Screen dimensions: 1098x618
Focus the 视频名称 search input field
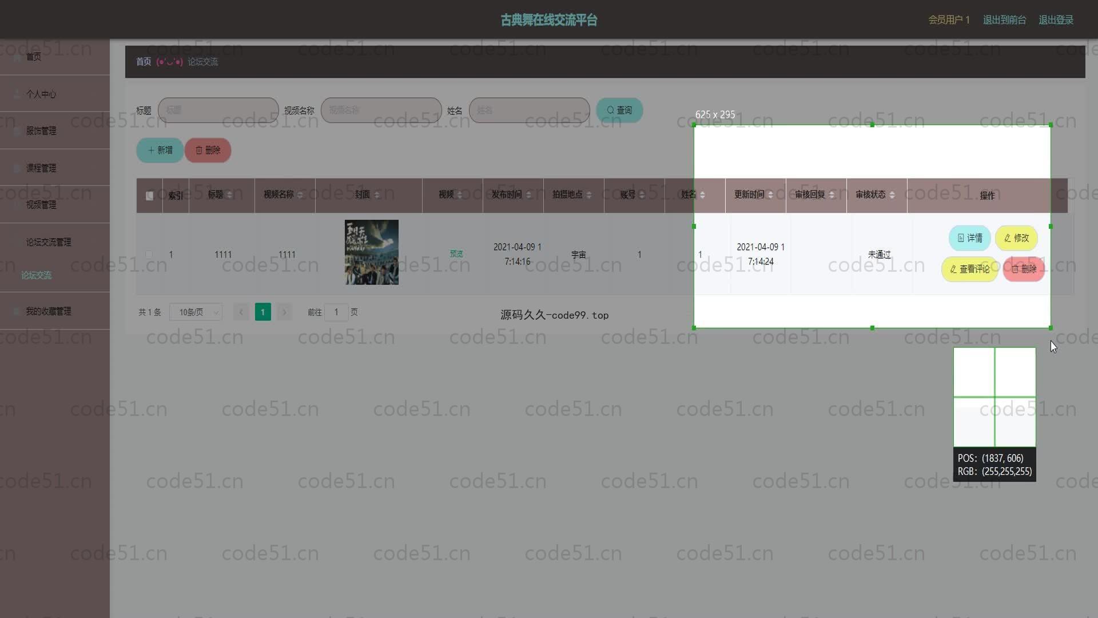pos(381,110)
